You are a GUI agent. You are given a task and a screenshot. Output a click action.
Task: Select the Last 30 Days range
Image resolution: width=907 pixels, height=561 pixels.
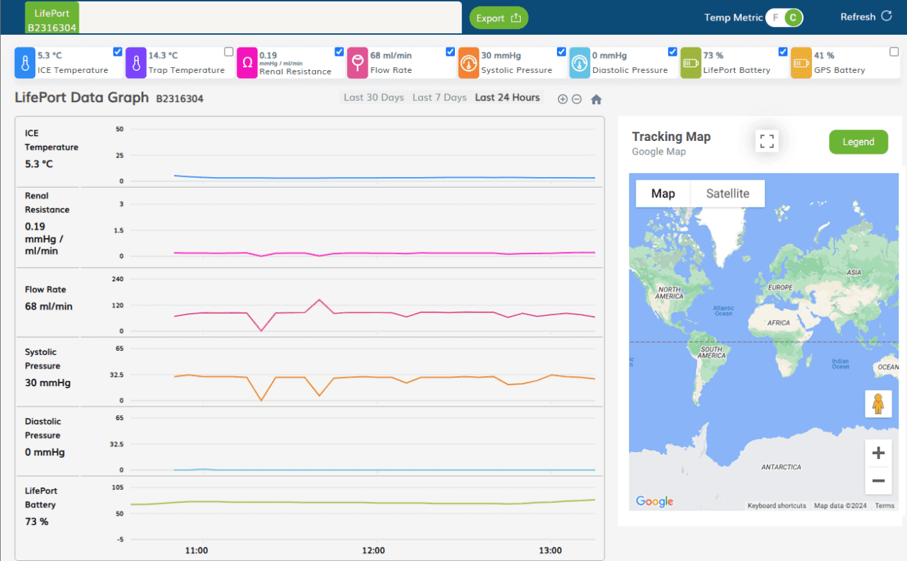(373, 98)
